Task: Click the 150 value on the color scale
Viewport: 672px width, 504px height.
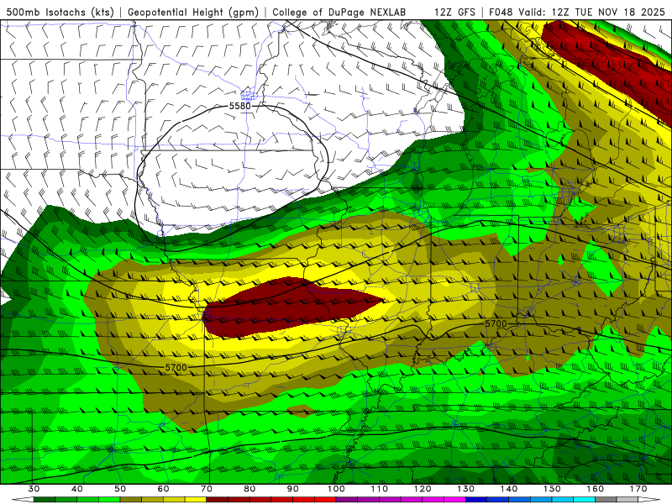Action: pos(552,489)
